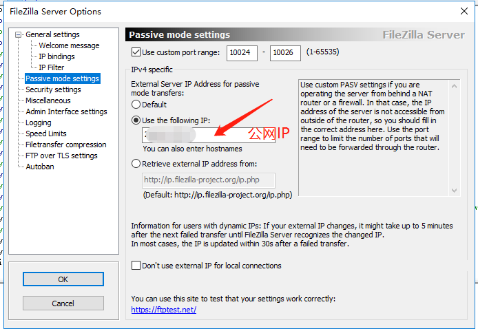Open the IP Filter page

[51, 67]
